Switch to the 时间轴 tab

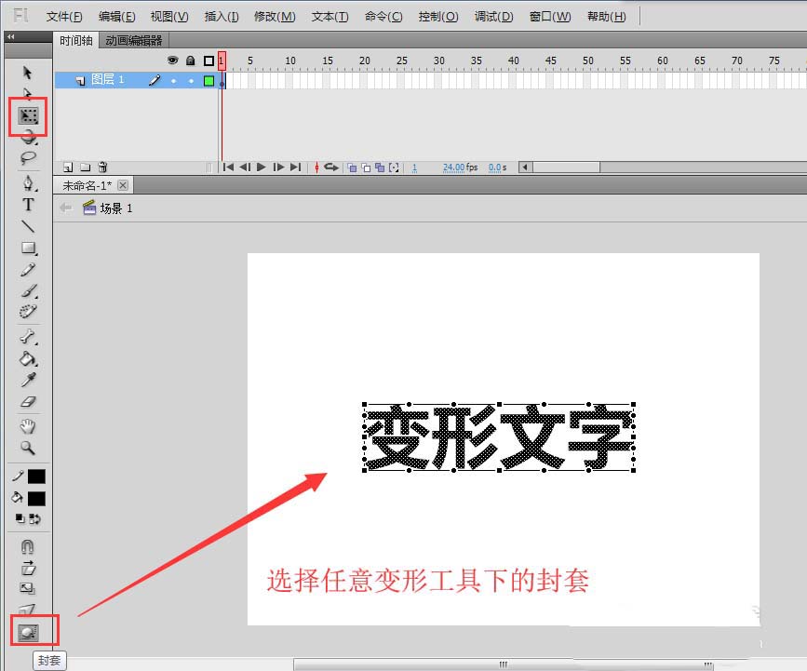[75, 40]
